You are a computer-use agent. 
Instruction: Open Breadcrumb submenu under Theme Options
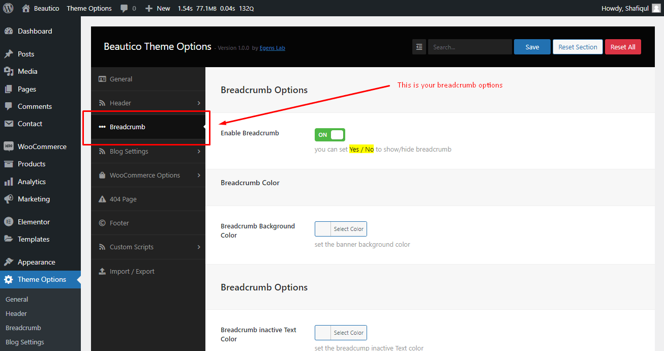(x=23, y=328)
